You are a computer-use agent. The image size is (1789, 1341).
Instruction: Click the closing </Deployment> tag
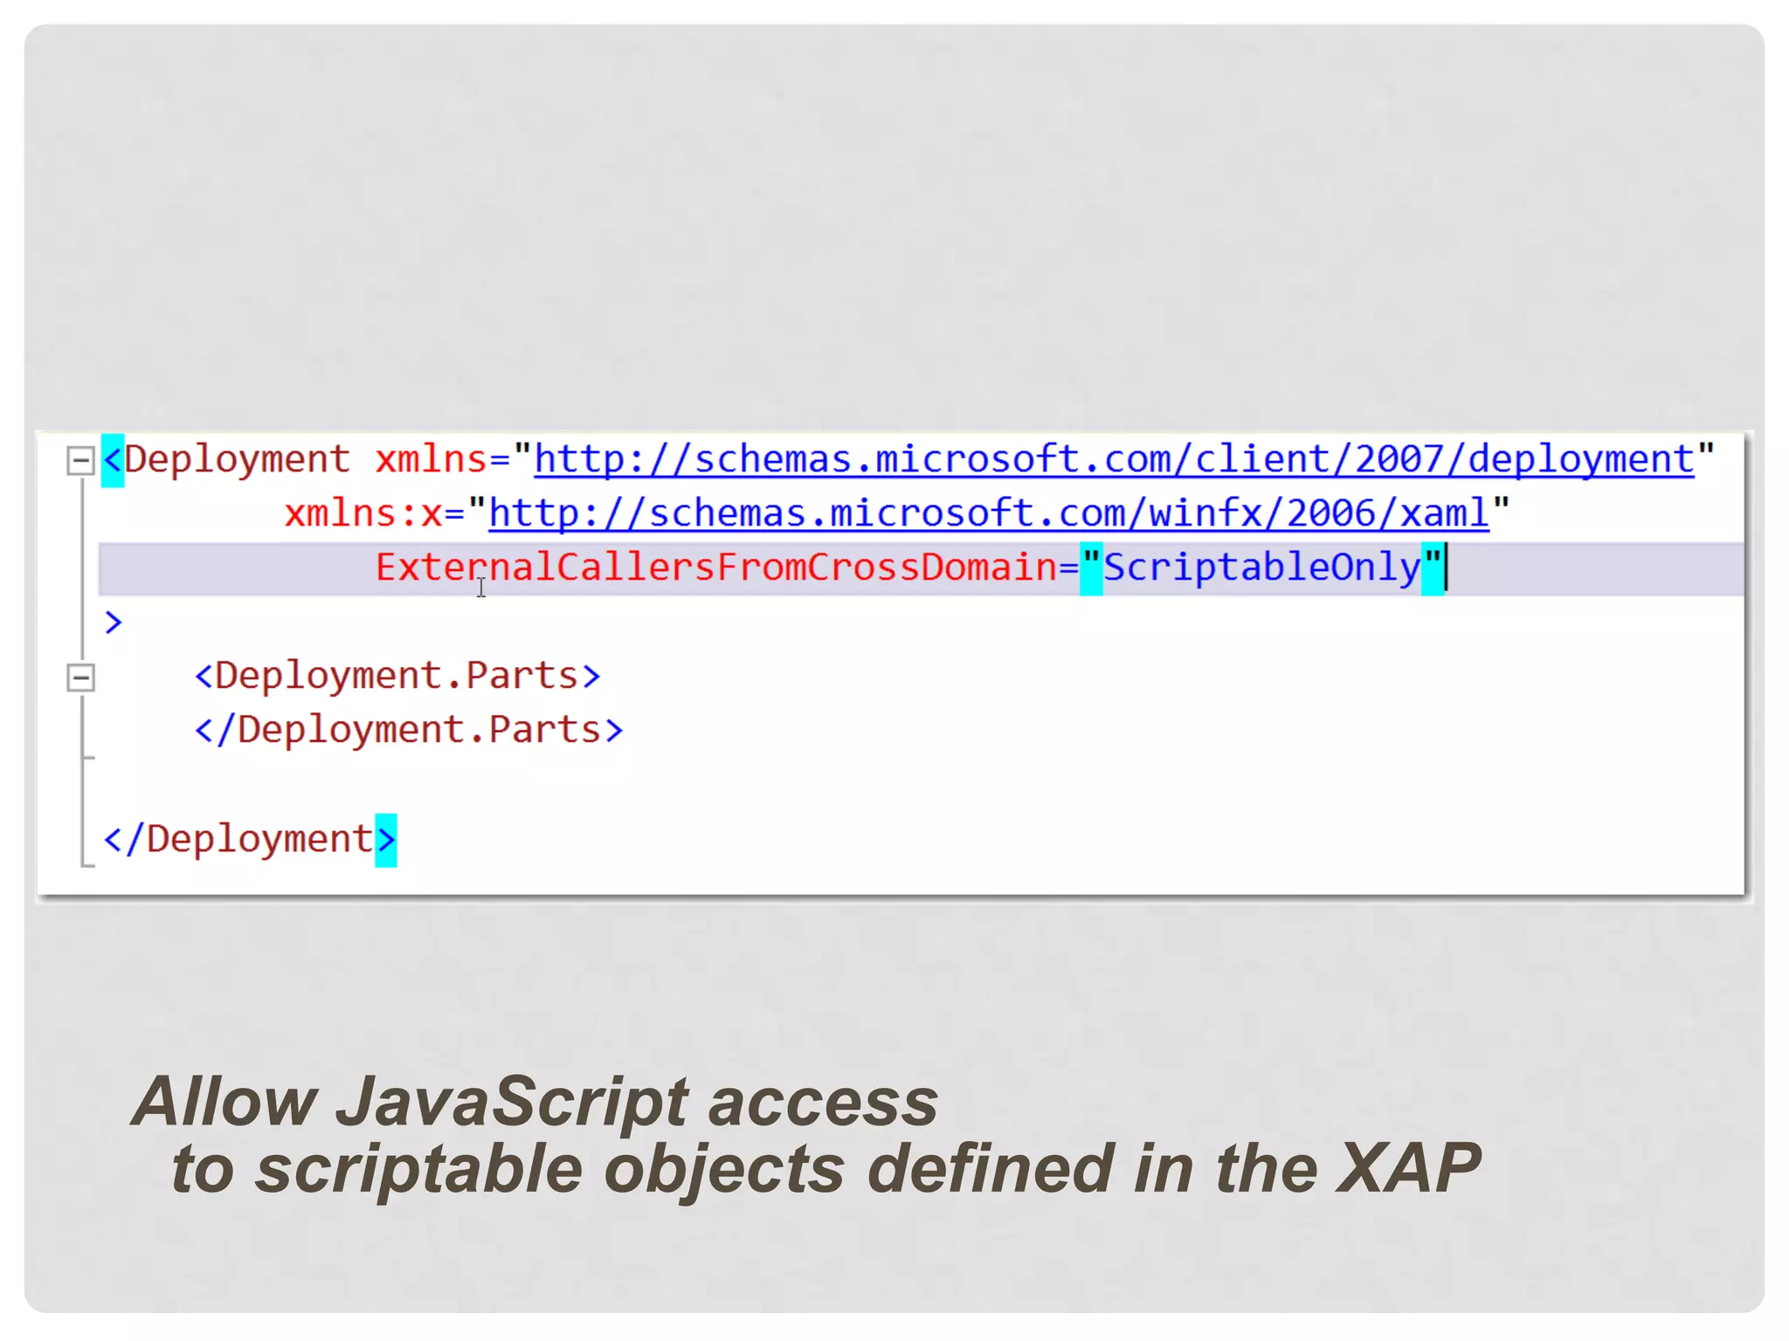tap(250, 840)
